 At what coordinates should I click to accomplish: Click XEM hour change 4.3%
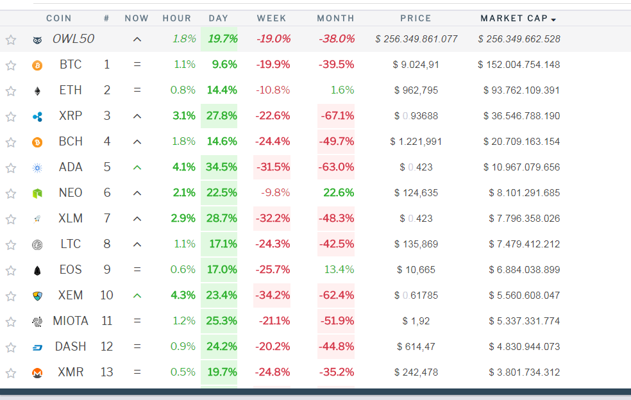183,296
